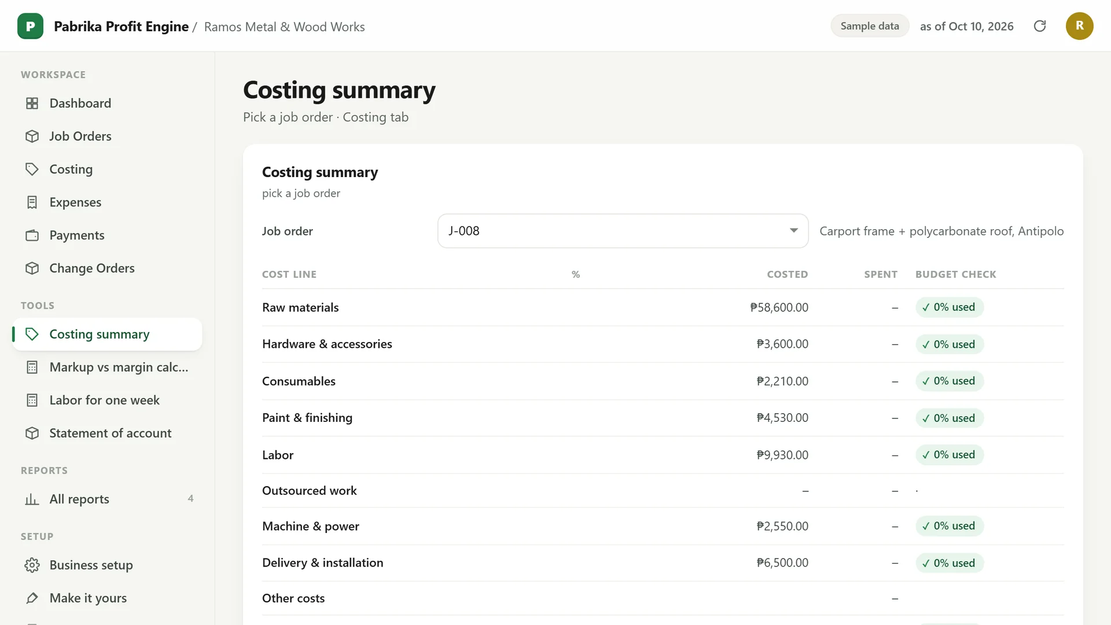
Task: Click the Costing tag icon in Workspace
Action: (x=32, y=169)
